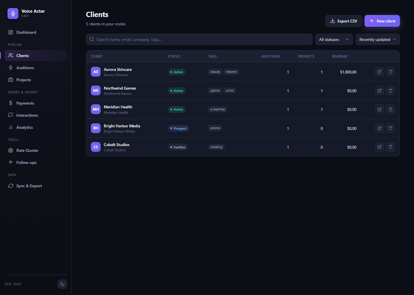Edit the Northwind Games client
Viewport: 414px width, 295px height.
pos(379,90)
